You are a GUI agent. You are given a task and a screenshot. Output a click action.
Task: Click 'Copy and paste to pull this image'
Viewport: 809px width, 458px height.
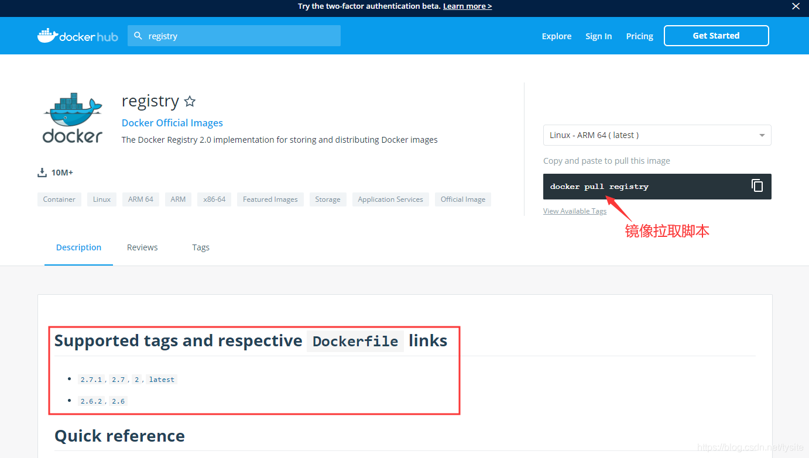pyautogui.click(x=606, y=161)
